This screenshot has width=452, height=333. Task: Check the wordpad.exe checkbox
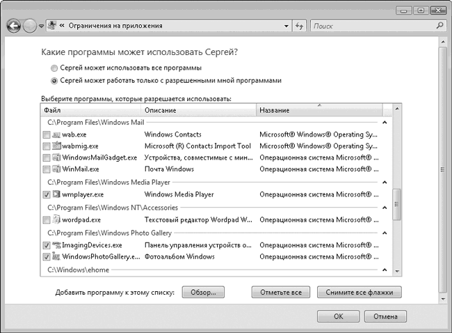(47, 220)
